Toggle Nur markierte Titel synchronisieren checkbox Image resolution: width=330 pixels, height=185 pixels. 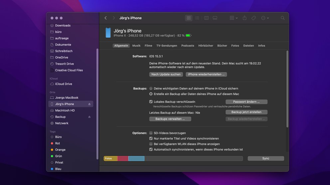pos(151,139)
